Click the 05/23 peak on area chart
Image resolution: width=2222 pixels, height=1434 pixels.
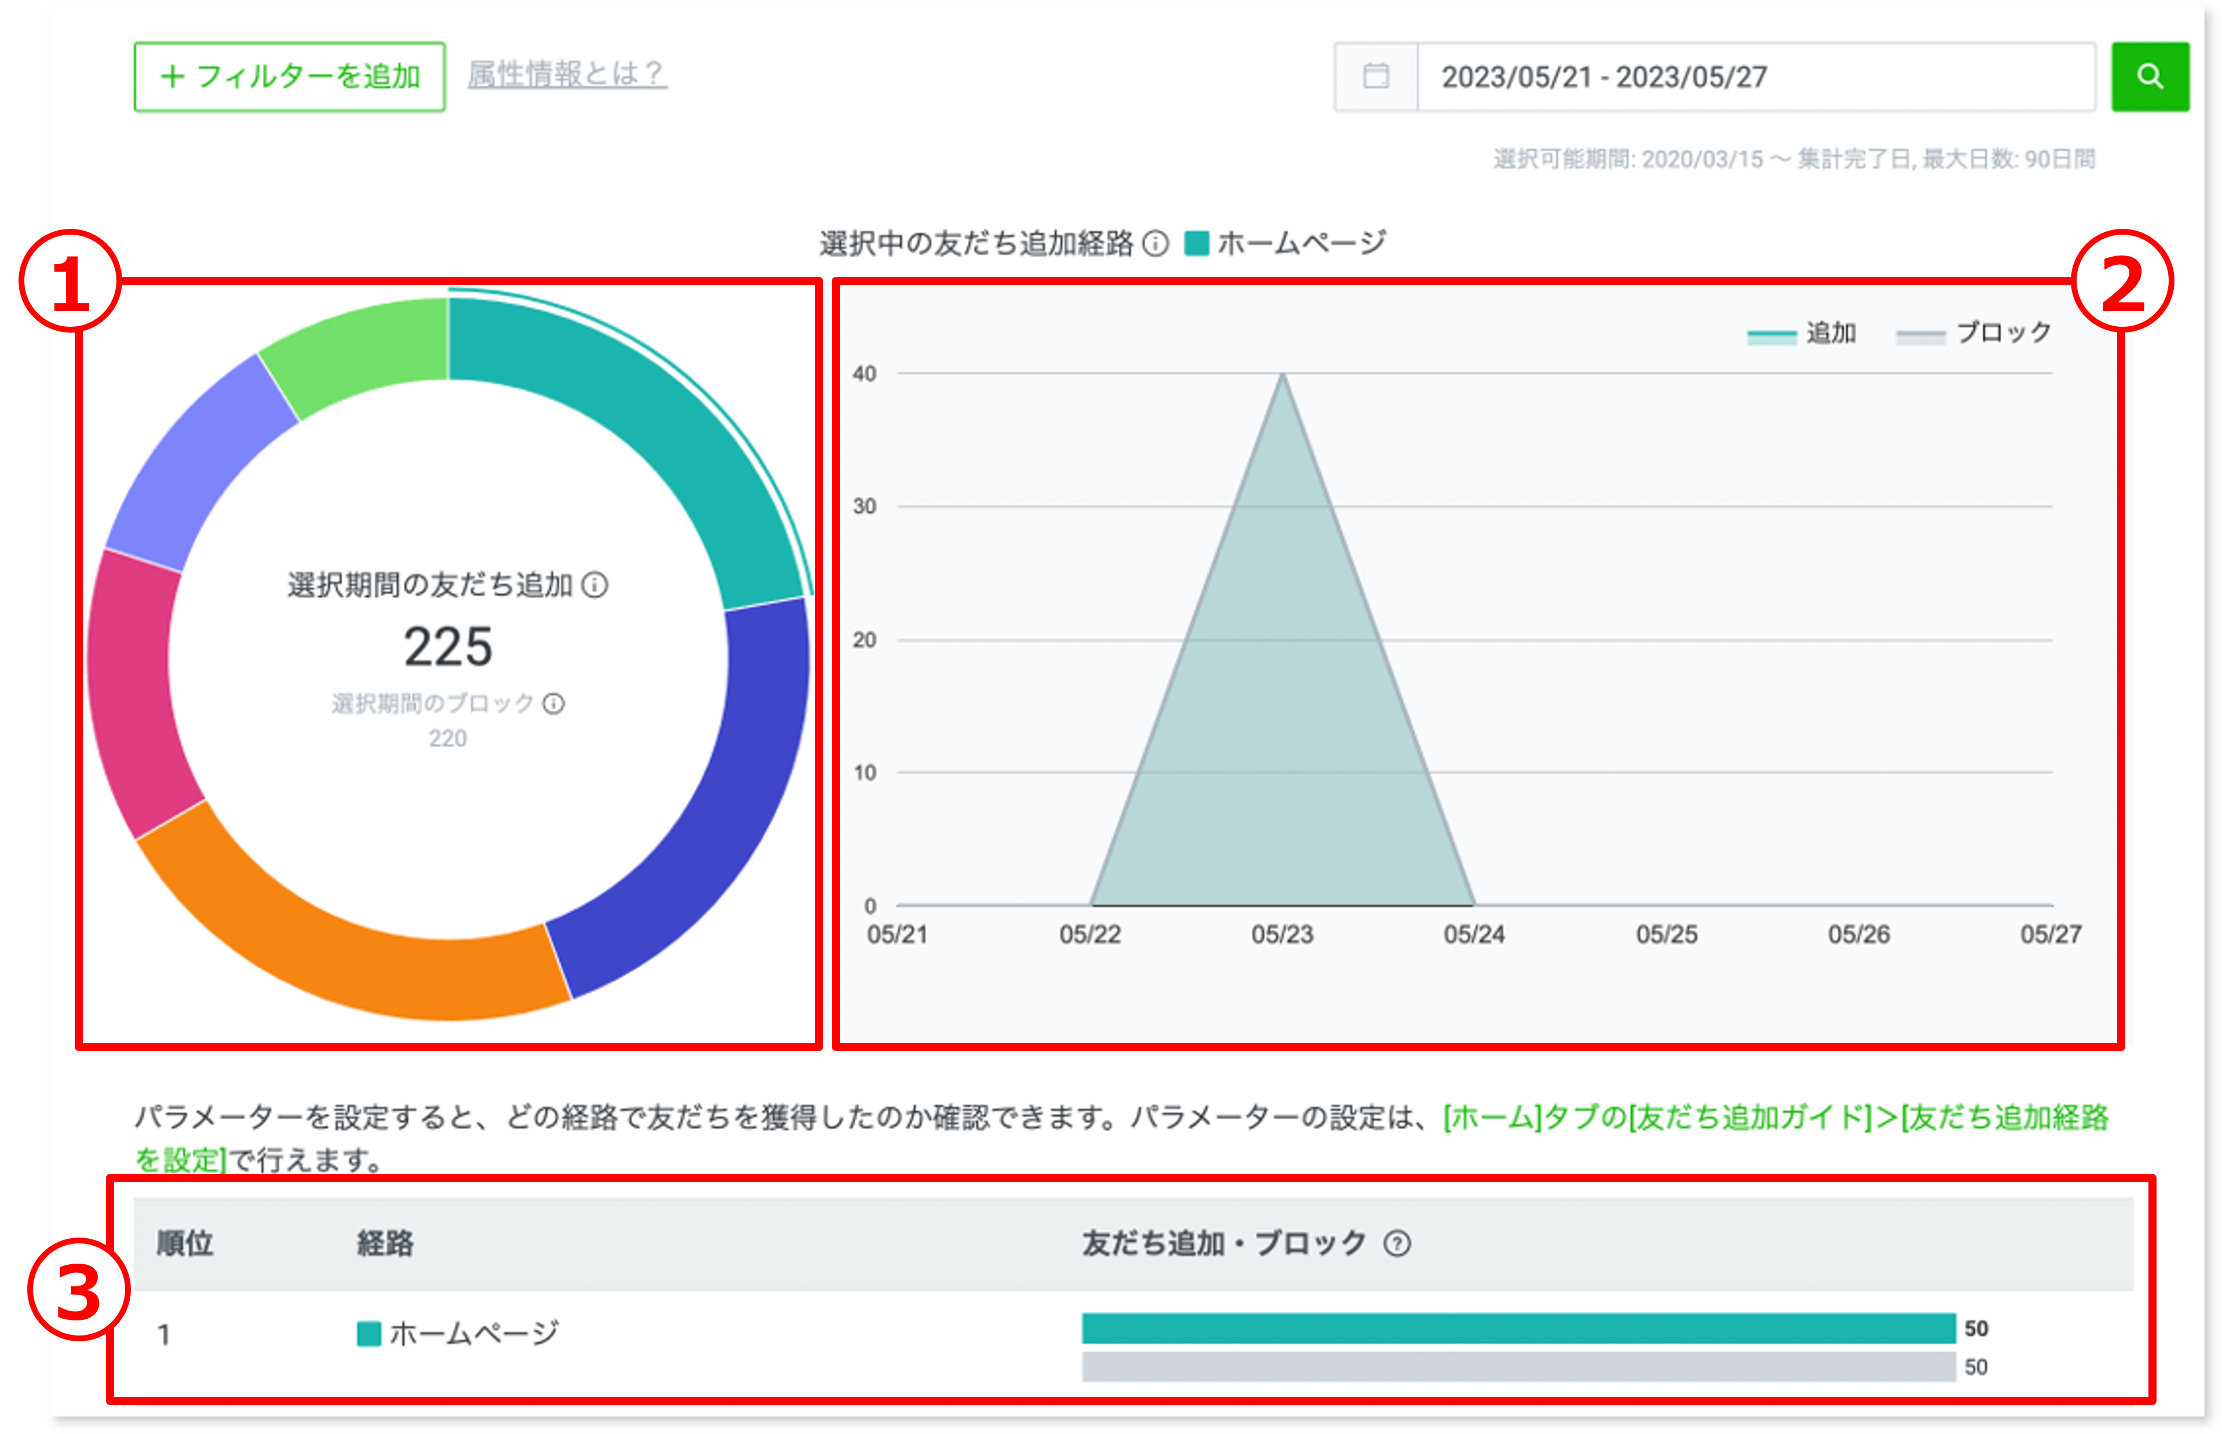(1282, 375)
